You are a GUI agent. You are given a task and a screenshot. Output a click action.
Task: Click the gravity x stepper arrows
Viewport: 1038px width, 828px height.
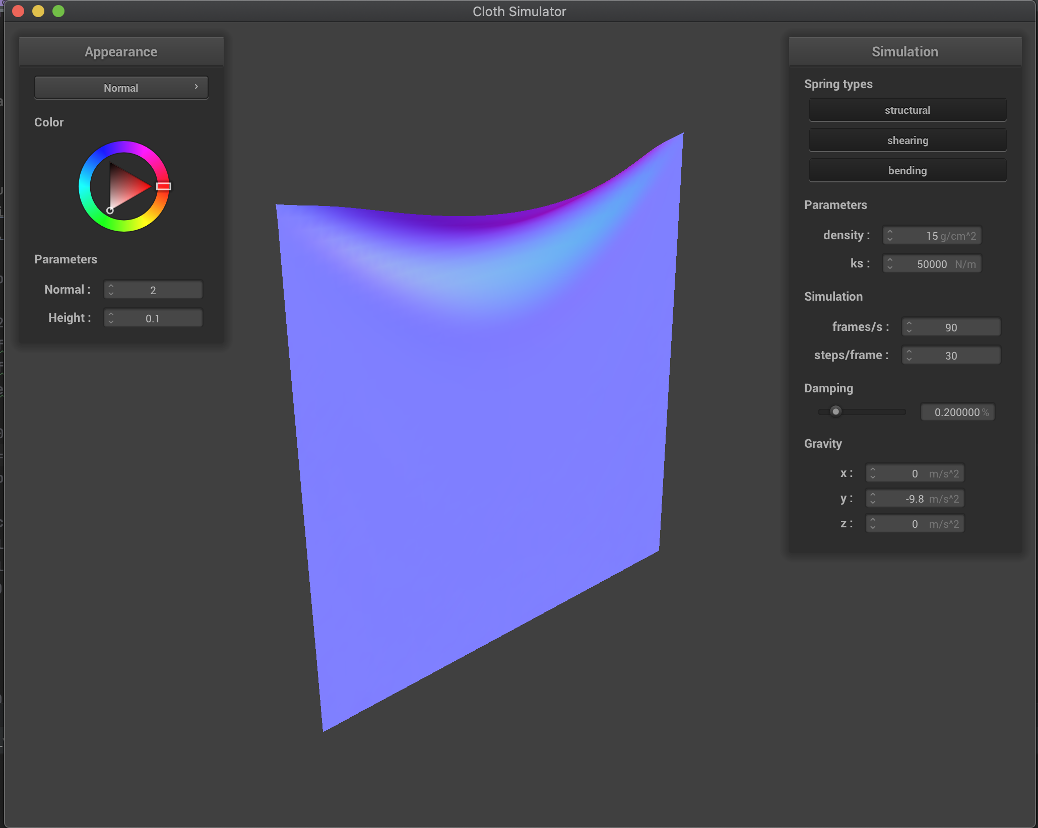873,473
